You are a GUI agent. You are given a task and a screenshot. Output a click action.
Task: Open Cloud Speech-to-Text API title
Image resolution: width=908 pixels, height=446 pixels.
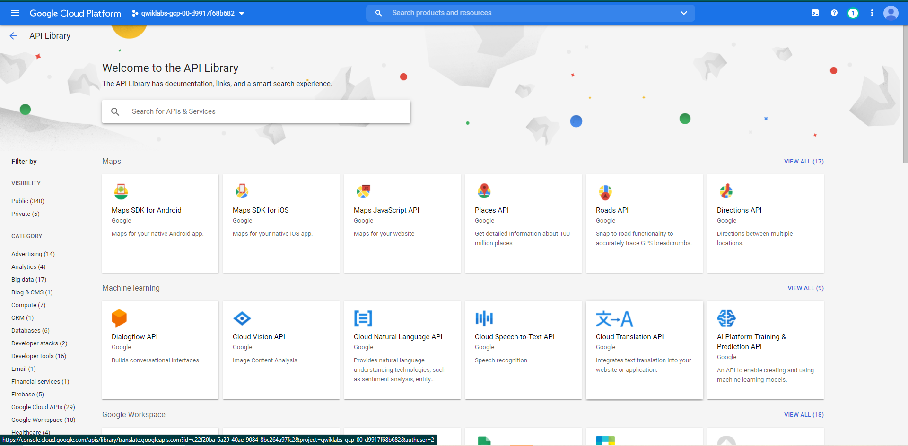pyautogui.click(x=515, y=337)
